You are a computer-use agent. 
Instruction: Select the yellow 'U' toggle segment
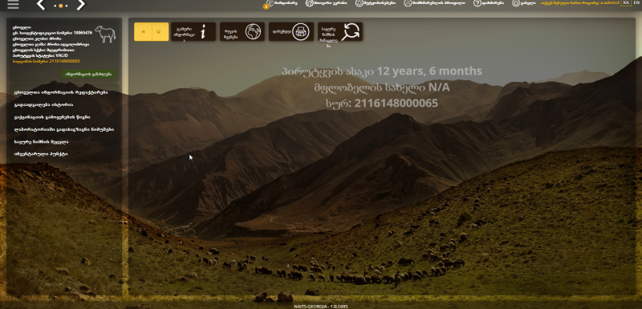click(x=160, y=31)
